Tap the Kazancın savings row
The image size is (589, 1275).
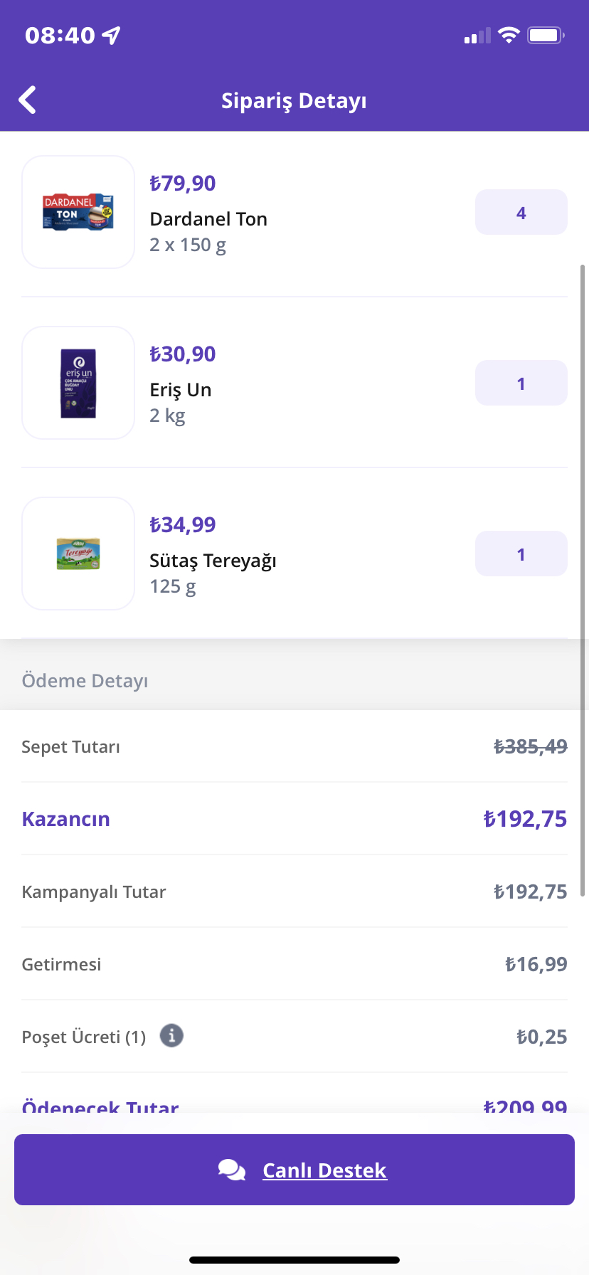294,818
